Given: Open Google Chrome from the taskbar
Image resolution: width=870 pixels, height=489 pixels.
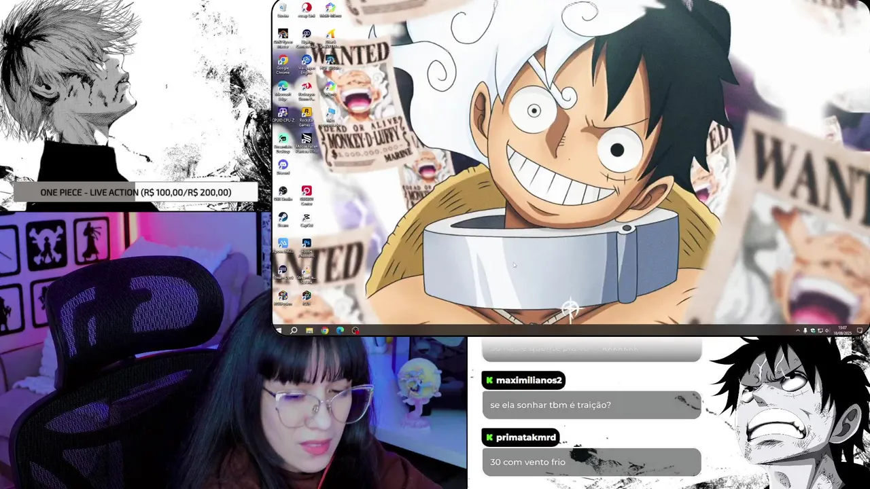Looking at the screenshot, I should point(325,330).
